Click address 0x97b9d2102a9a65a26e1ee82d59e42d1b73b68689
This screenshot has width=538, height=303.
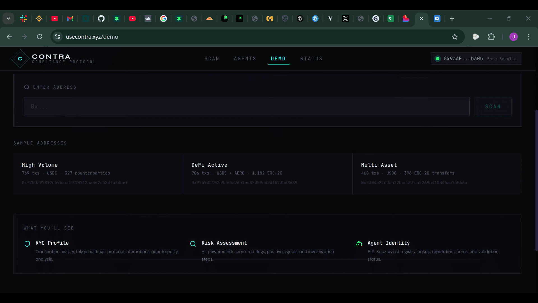tap(244, 183)
